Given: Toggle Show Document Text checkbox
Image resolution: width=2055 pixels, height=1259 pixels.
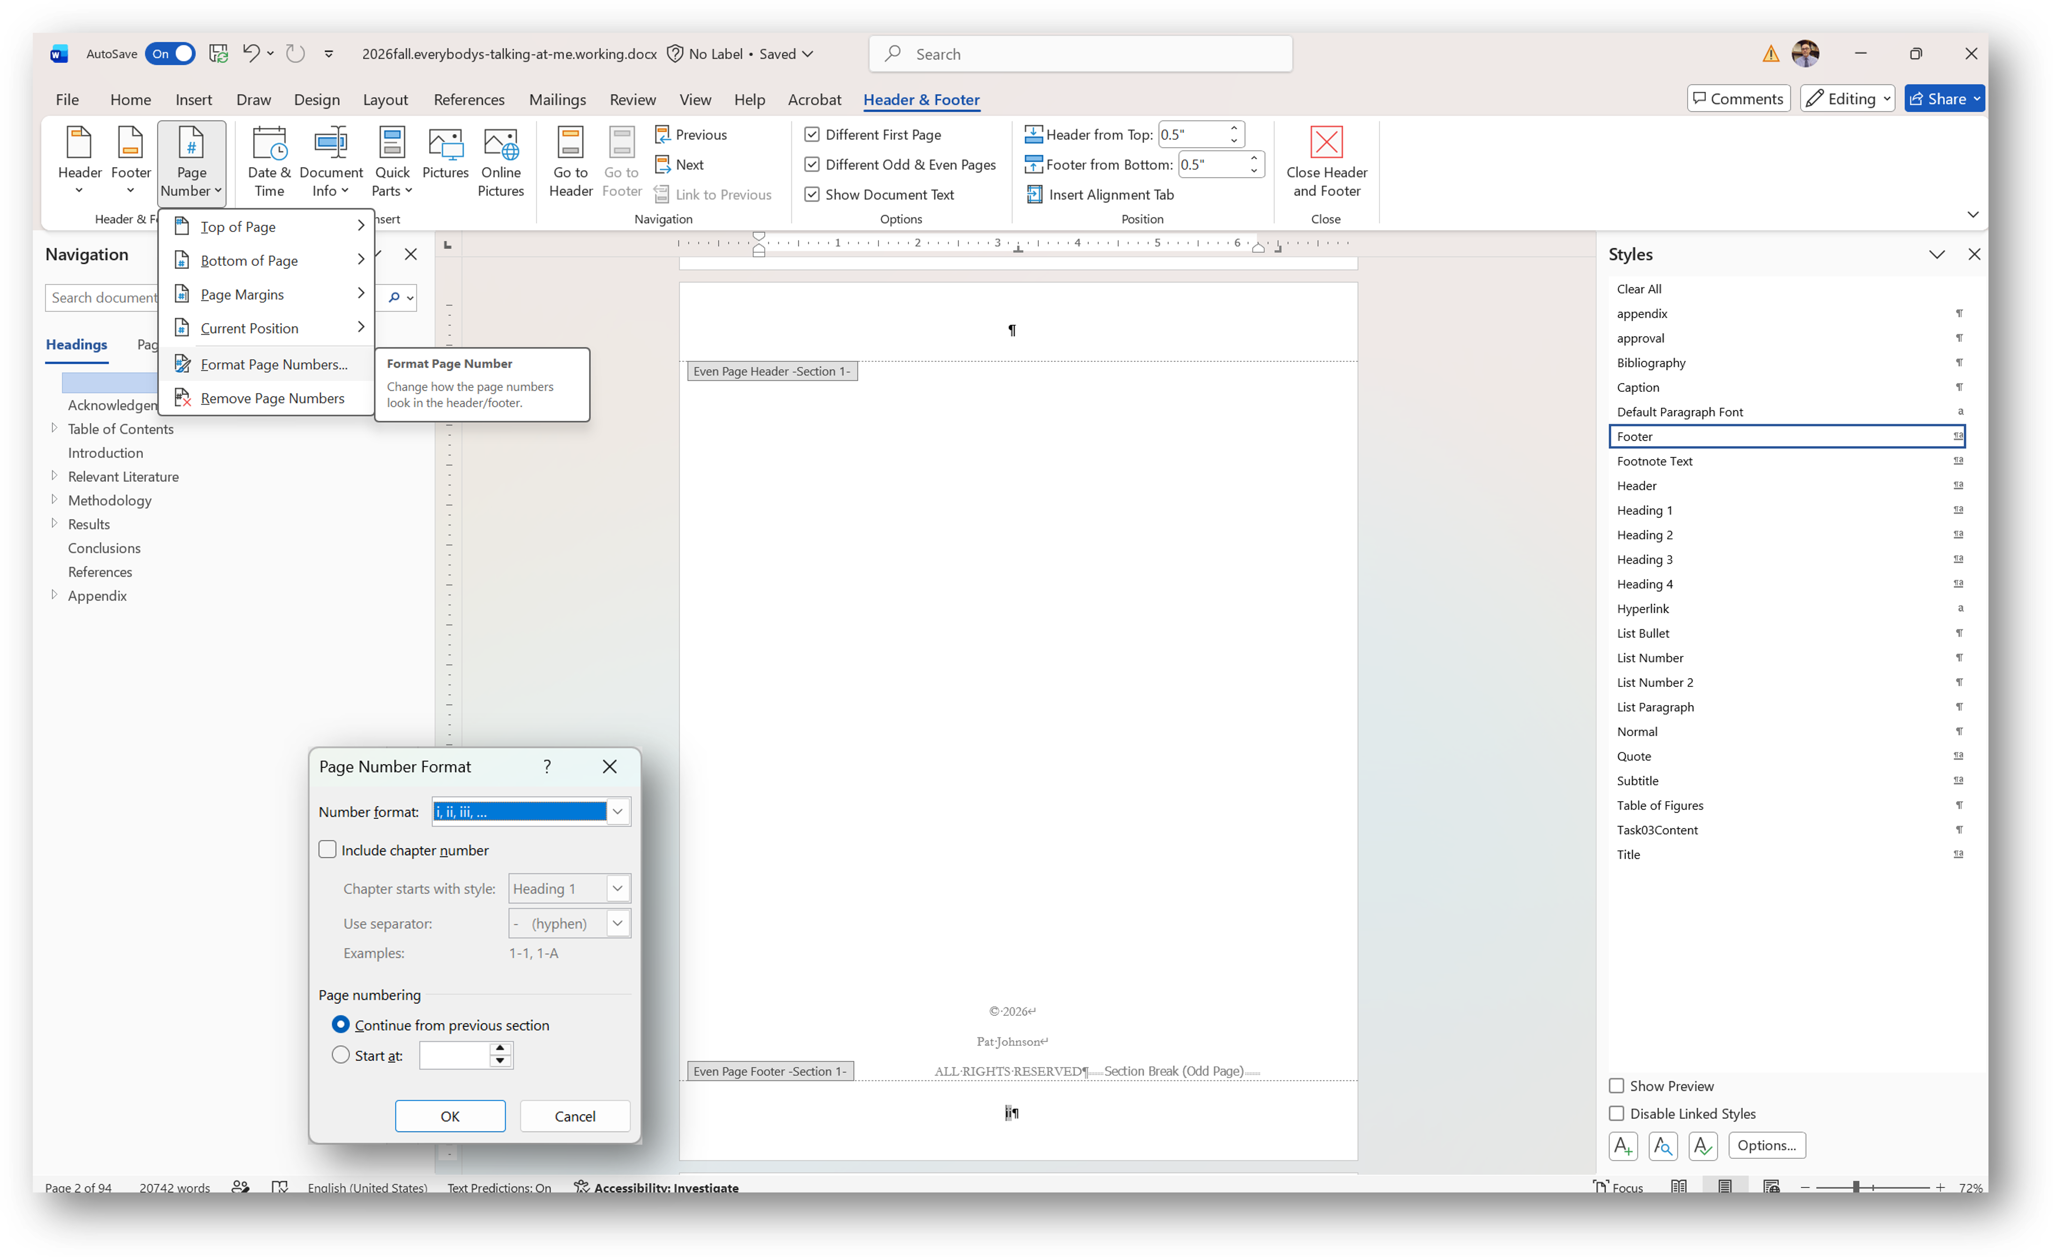Looking at the screenshot, I should click(812, 194).
